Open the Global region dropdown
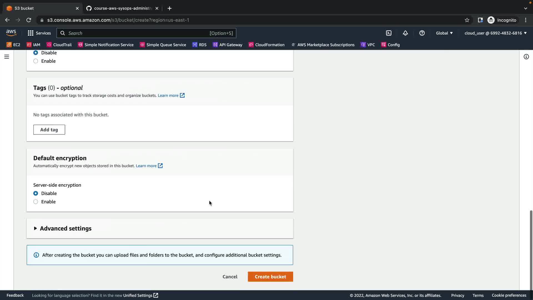 [x=444, y=33]
